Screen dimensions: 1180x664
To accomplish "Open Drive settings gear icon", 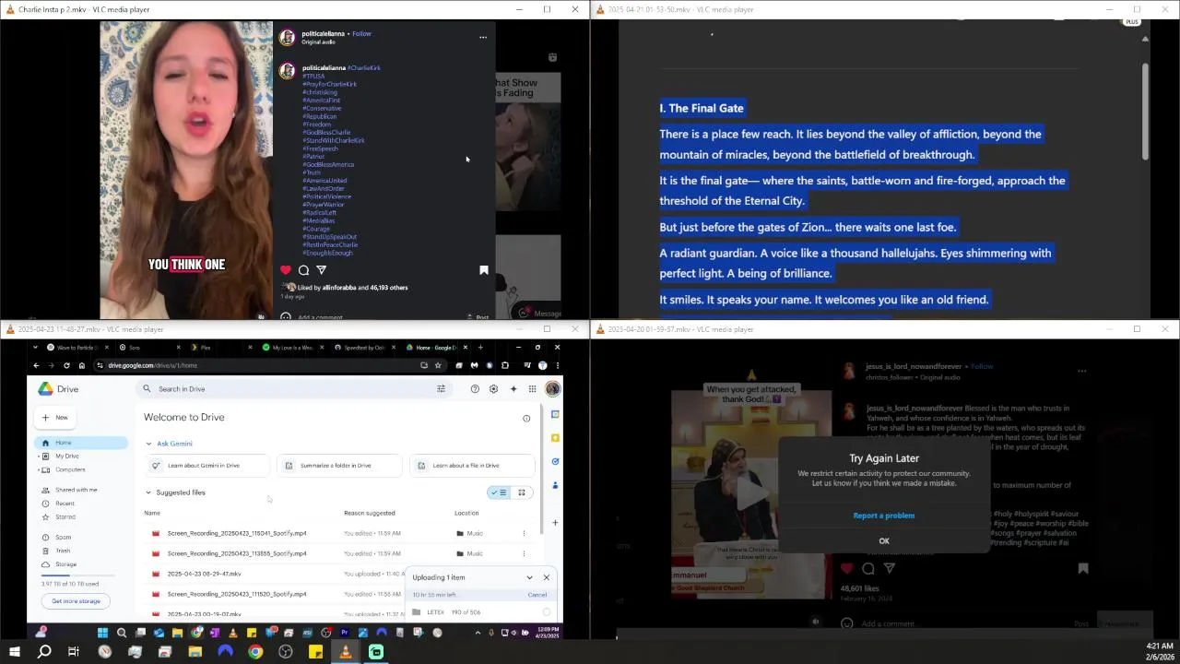I will pyautogui.click(x=494, y=389).
